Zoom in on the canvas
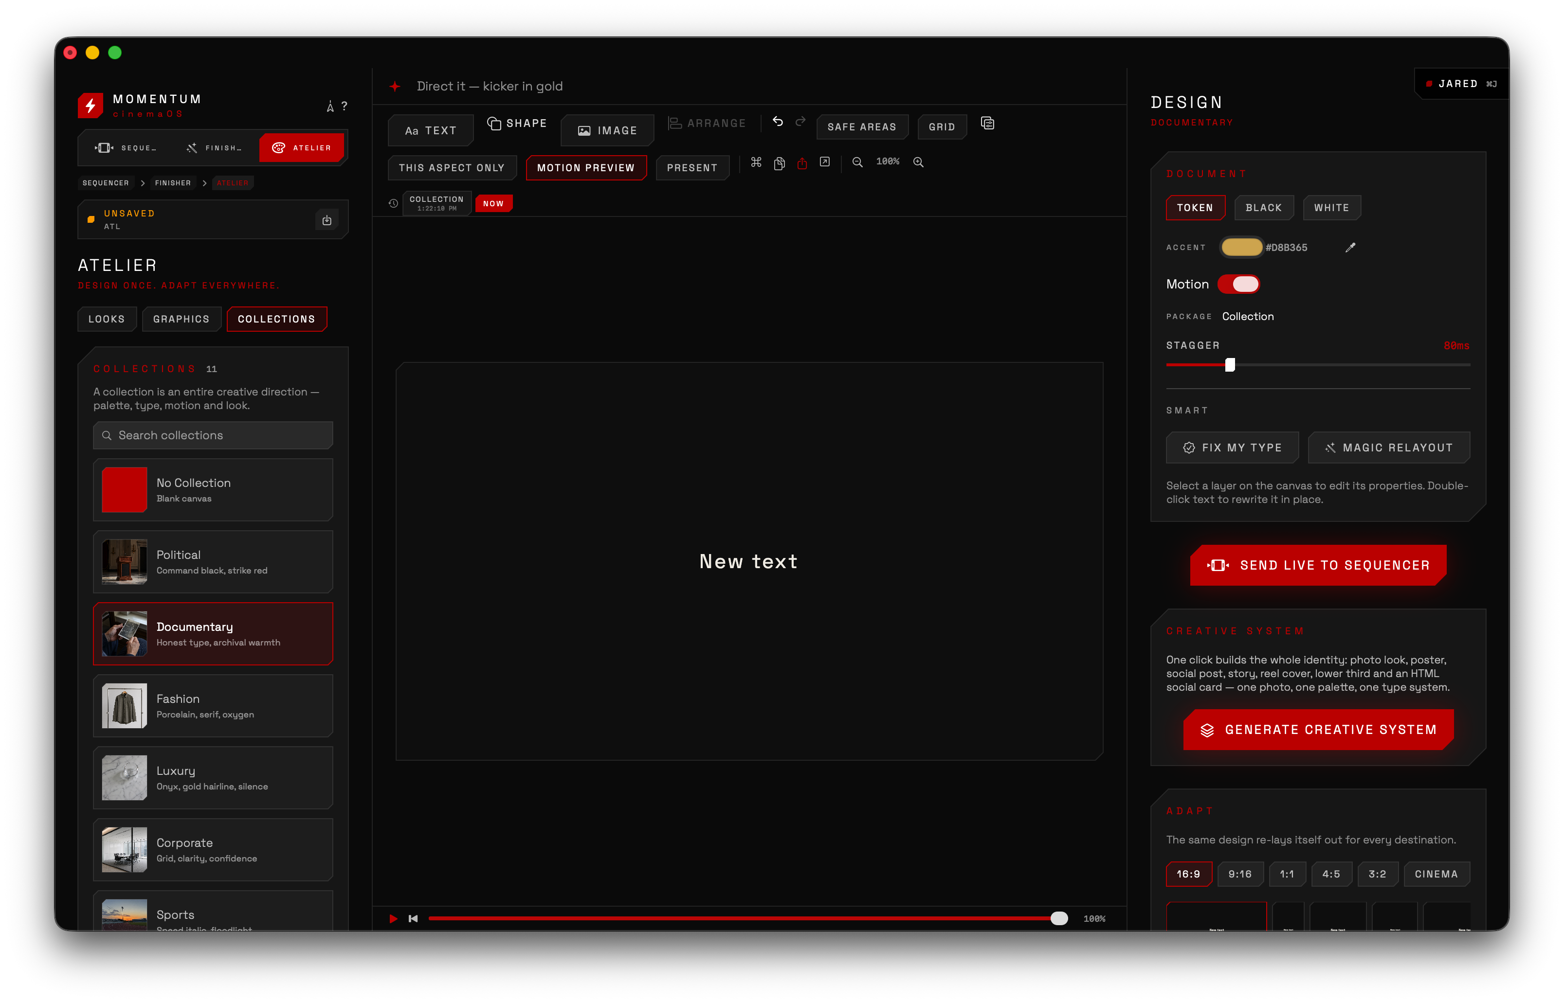Screen dimensions: 1564x1003 [918, 162]
